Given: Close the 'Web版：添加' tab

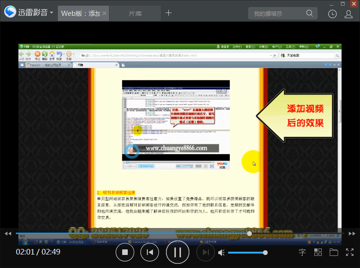Looking at the screenshot, I should pyautogui.click(x=104, y=13).
